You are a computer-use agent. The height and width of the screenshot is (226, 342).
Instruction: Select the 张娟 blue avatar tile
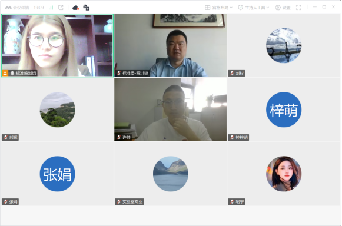pos(57,174)
